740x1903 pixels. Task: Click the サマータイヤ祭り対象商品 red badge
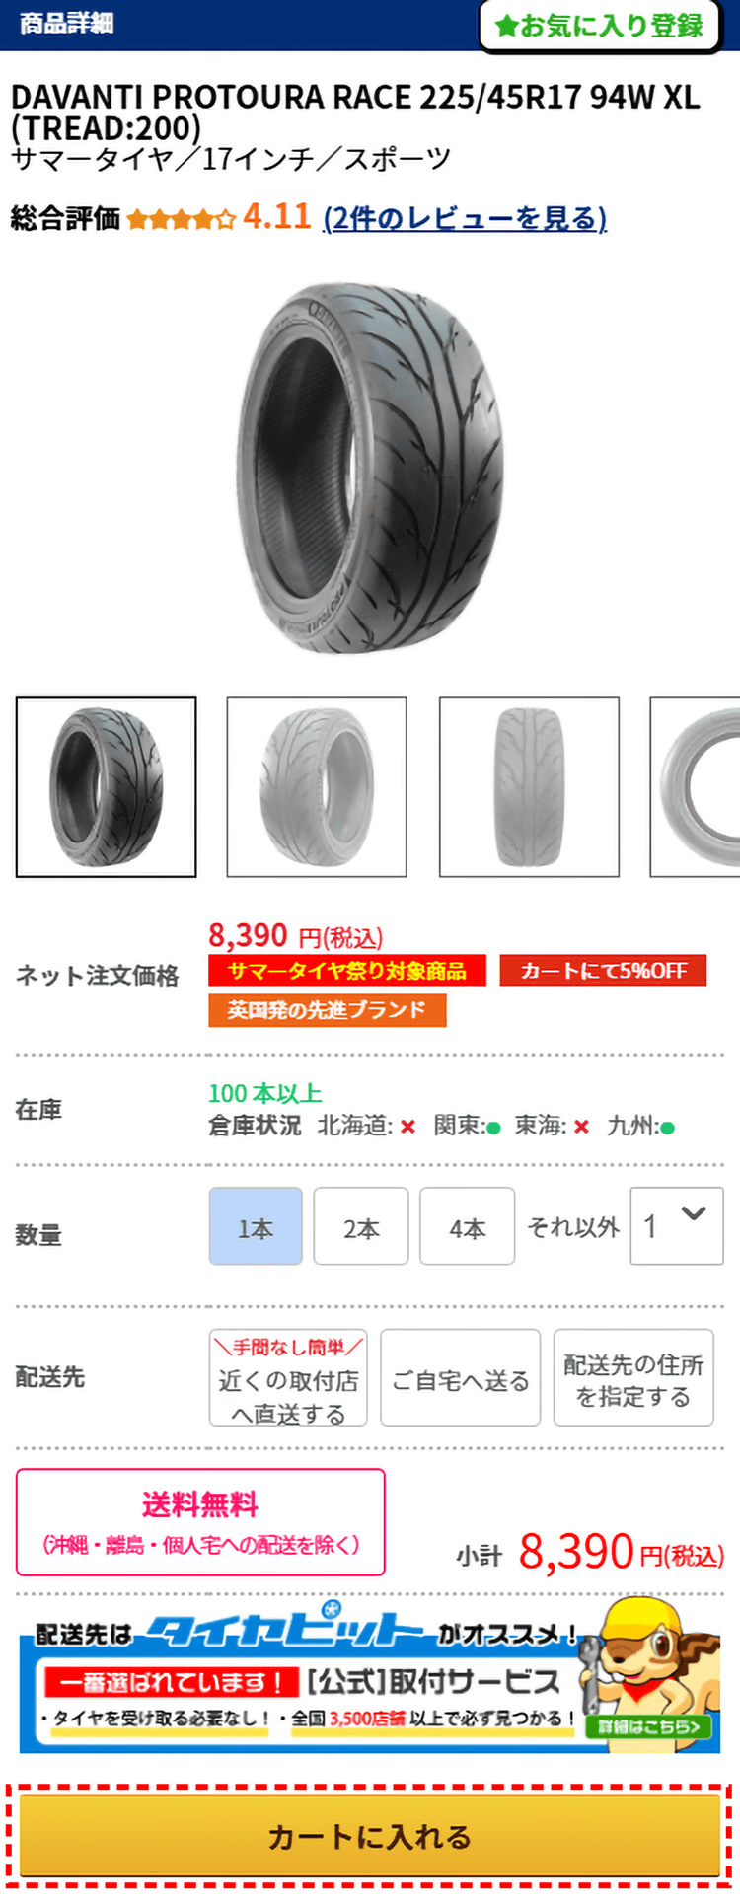pos(347,970)
